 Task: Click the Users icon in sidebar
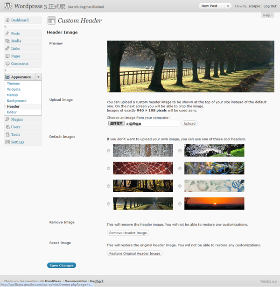coord(7,127)
